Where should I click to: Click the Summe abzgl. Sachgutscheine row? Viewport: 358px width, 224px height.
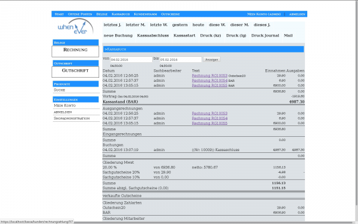point(203,188)
